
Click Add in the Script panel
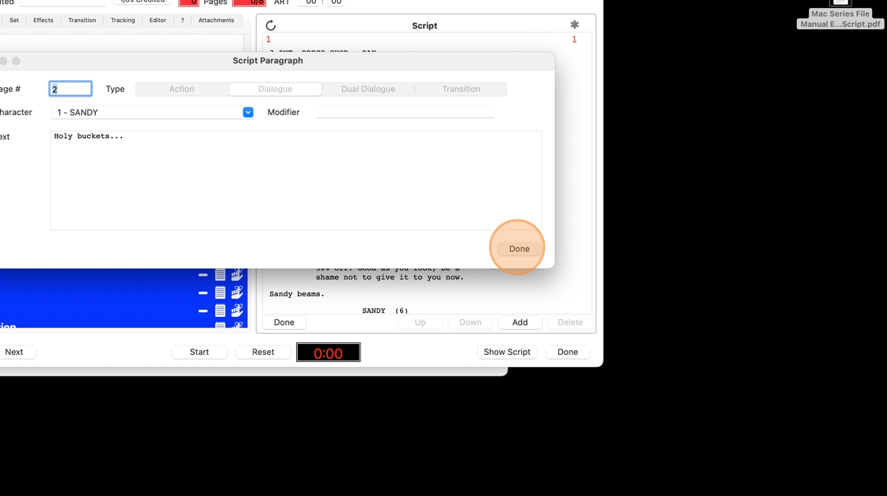tap(520, 322)
